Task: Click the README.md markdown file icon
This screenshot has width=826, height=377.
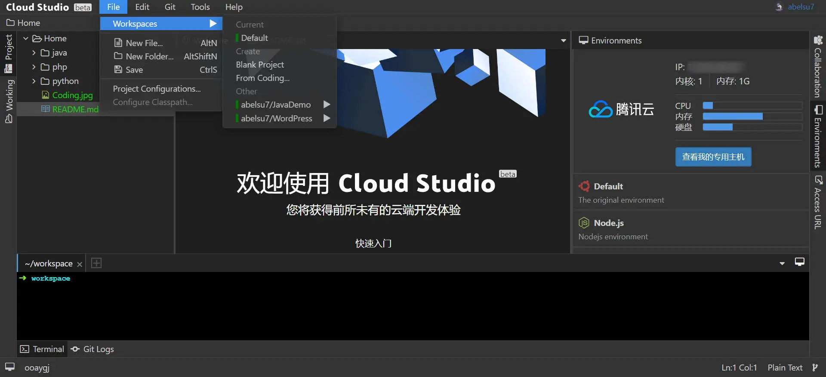Action: 45,109
